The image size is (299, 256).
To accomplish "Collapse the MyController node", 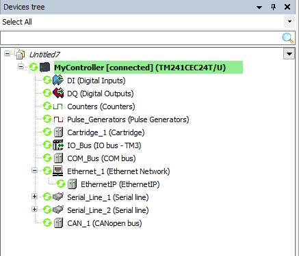I will 21,67.
